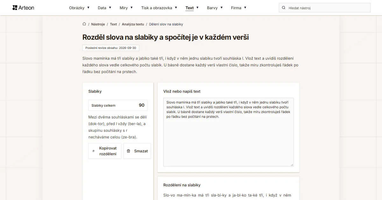Expand the Text menu arrow
Image resolution: width=382 pixels, height=200 pixels.
pos(197,8)
